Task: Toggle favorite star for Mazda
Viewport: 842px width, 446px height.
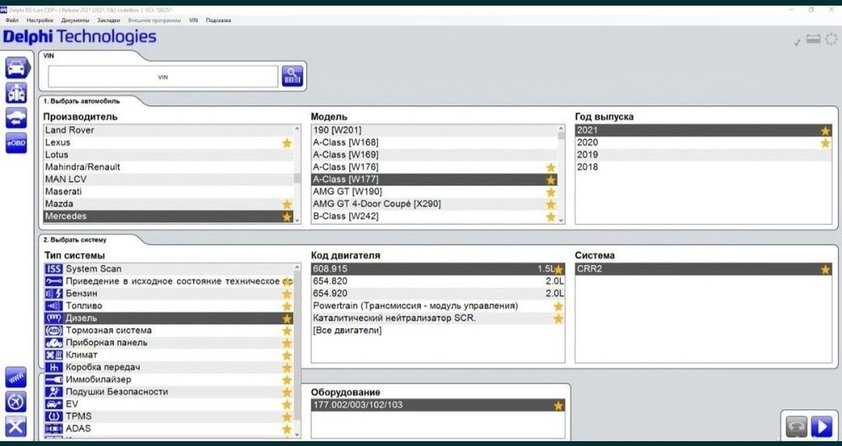Action: pyautogui.click(x=287, y=204)
